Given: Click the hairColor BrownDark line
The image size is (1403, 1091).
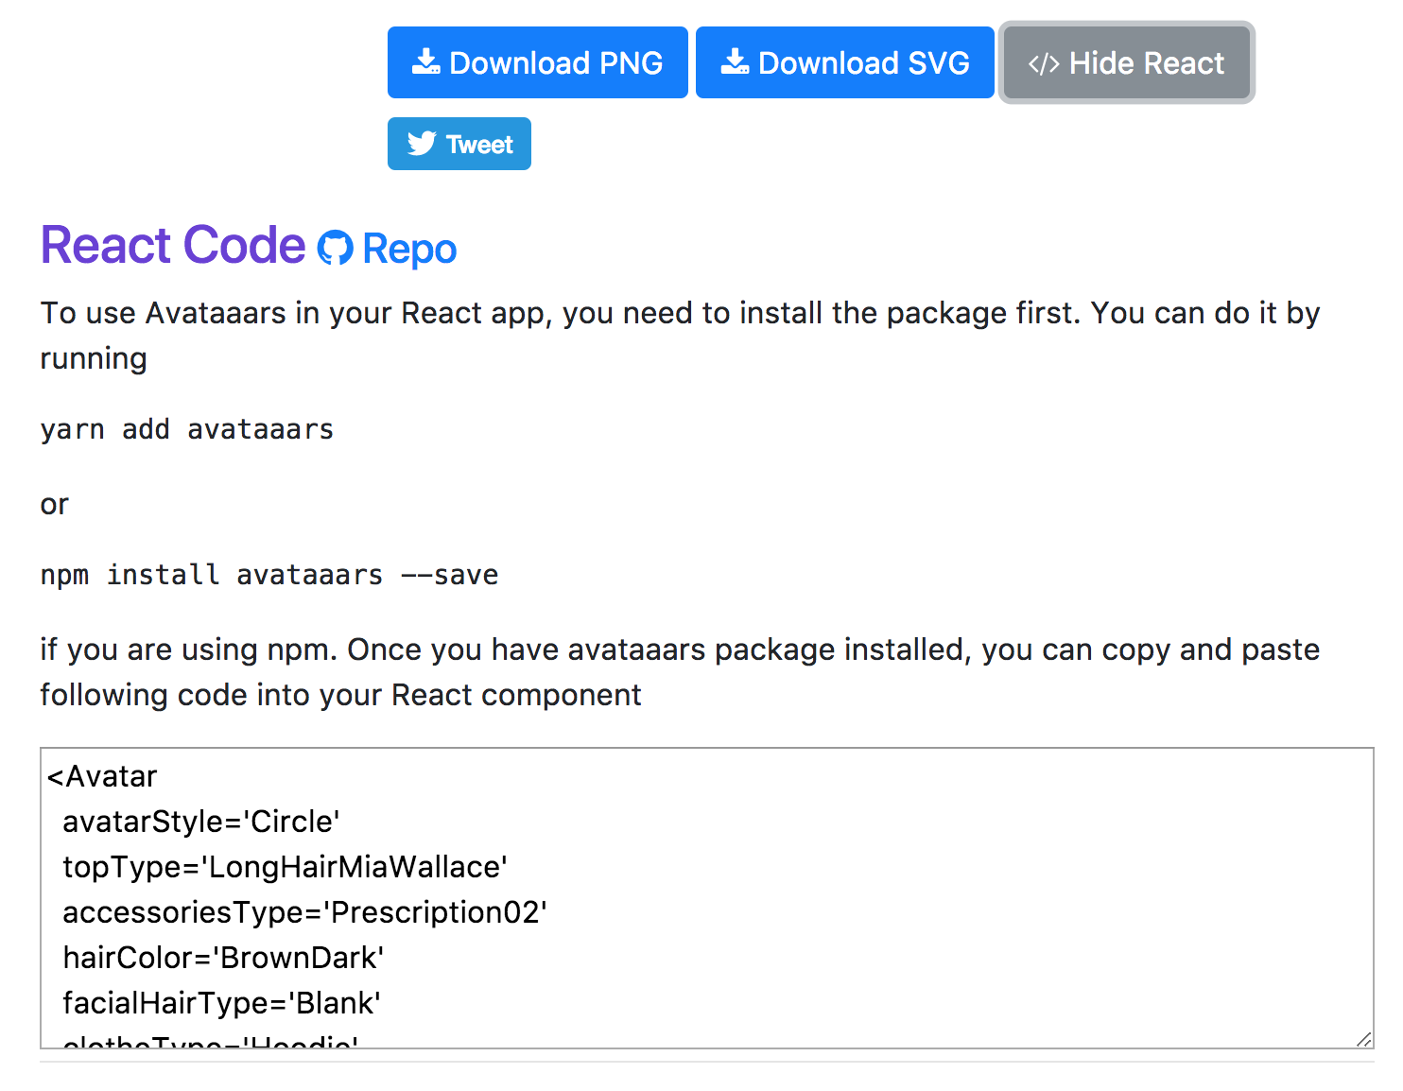Looking at the screenshot, I should coord(222,958).
